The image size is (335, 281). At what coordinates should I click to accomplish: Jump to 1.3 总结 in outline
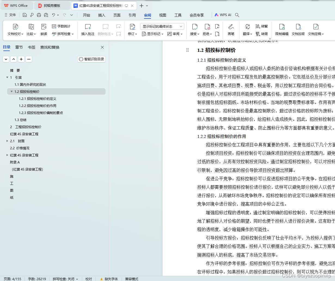[20, 120]
